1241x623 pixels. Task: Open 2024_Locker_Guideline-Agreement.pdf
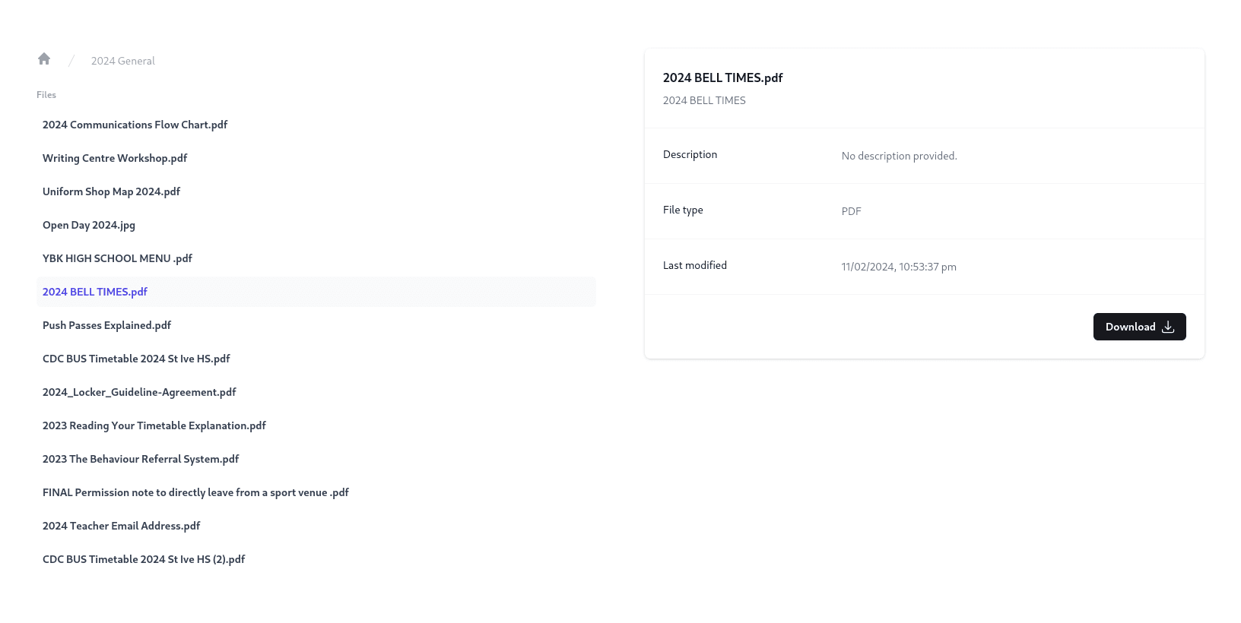point(139,392)
